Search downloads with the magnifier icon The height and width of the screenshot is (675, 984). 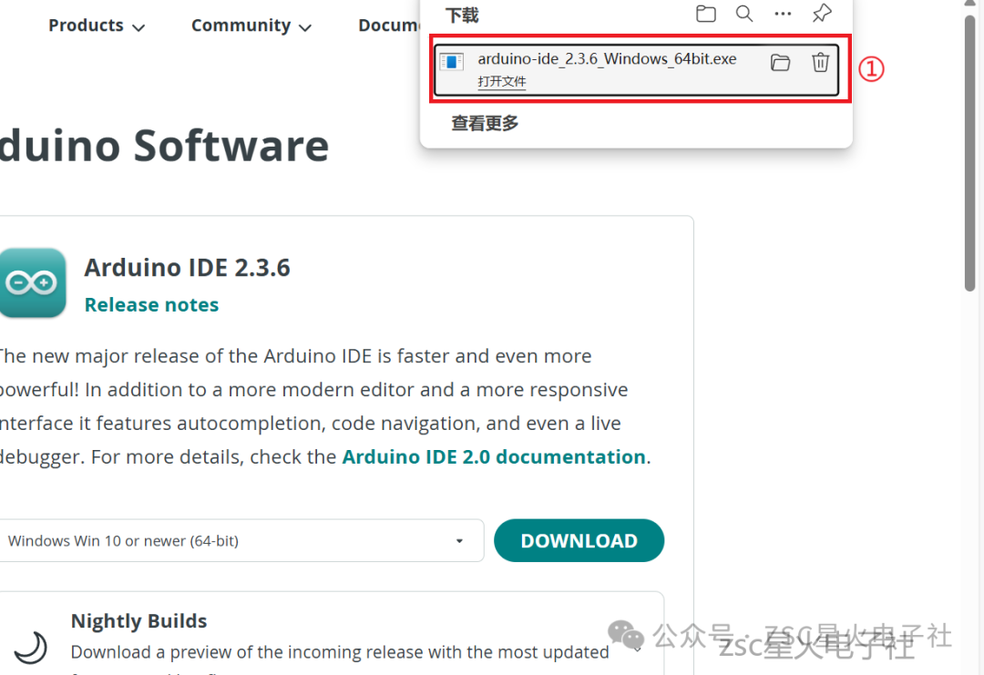tap(744, 14)
